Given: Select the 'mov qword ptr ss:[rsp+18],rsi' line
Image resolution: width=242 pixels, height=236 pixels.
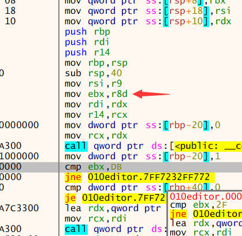Looking at the screenshot, I should [x=147, y=11].
